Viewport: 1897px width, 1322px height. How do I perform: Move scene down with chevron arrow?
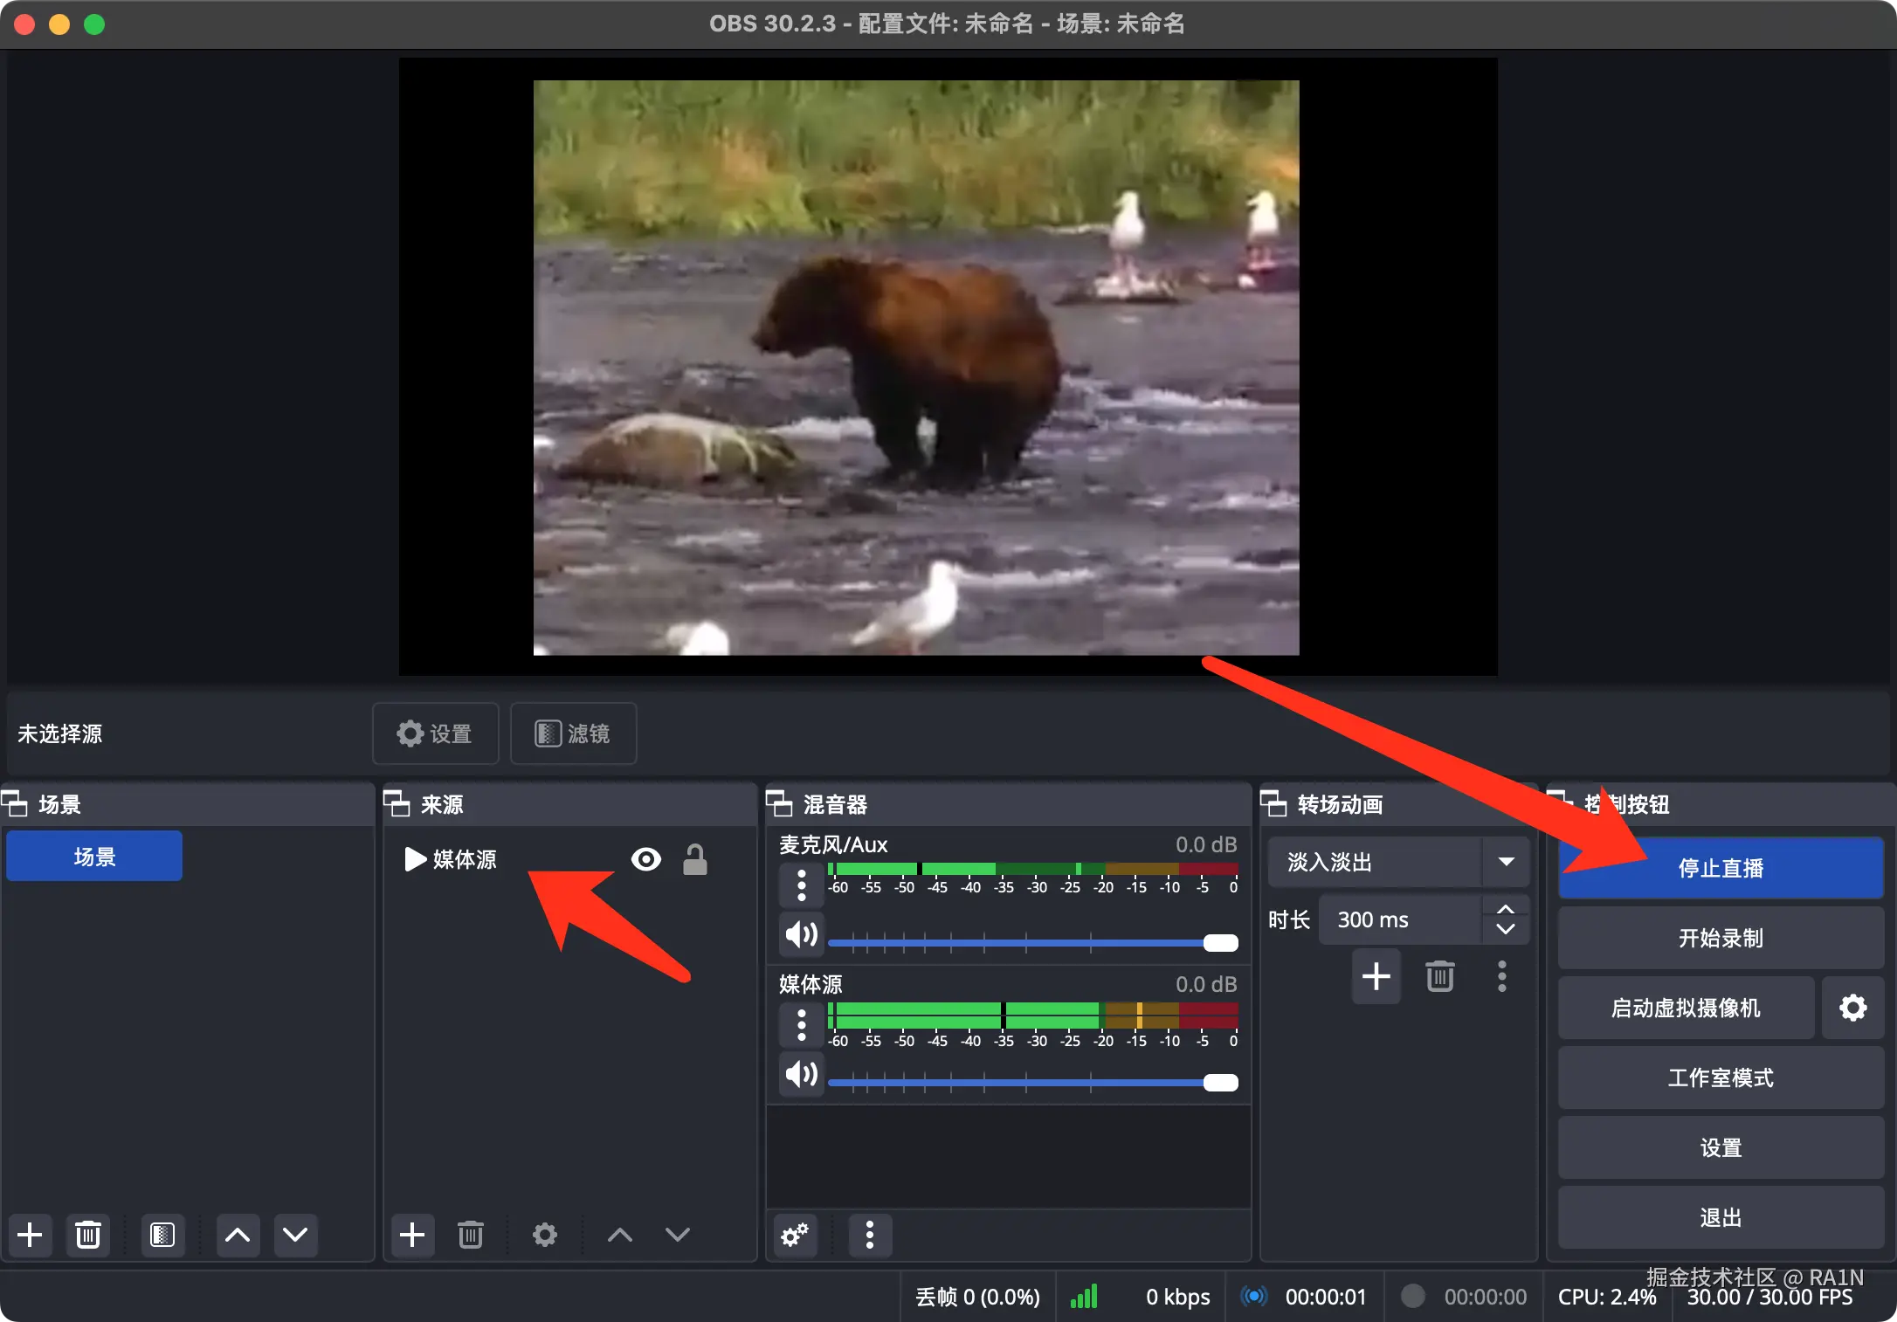[x=295, y=1235]
